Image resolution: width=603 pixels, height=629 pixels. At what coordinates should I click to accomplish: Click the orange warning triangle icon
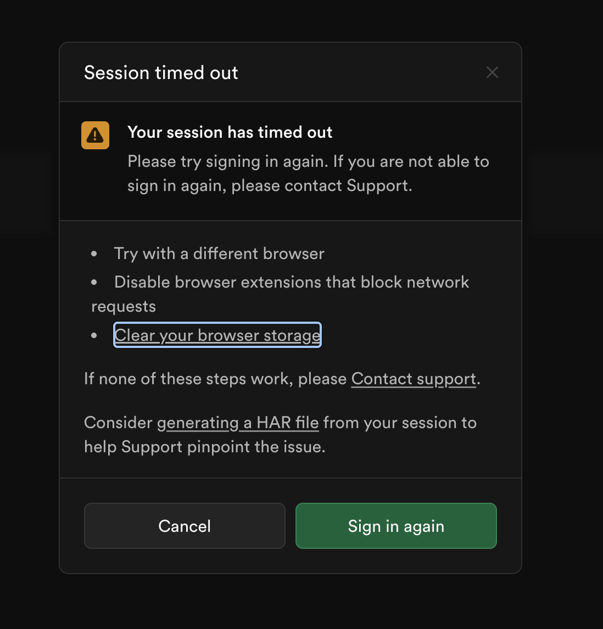tap(95, 135)
